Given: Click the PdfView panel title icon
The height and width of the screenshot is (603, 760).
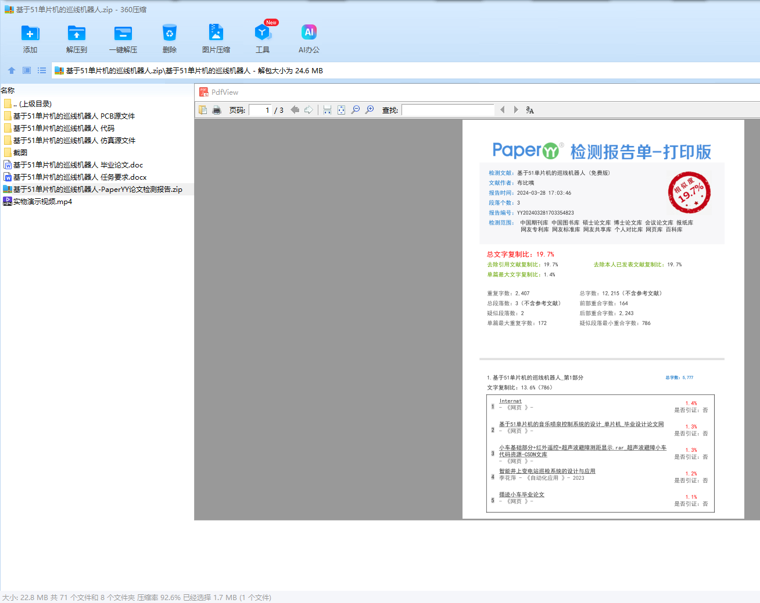Looking at the screenshot, I should [x=204, y=92].
